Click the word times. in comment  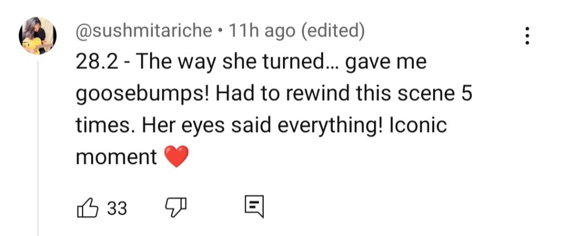[106, 126]
